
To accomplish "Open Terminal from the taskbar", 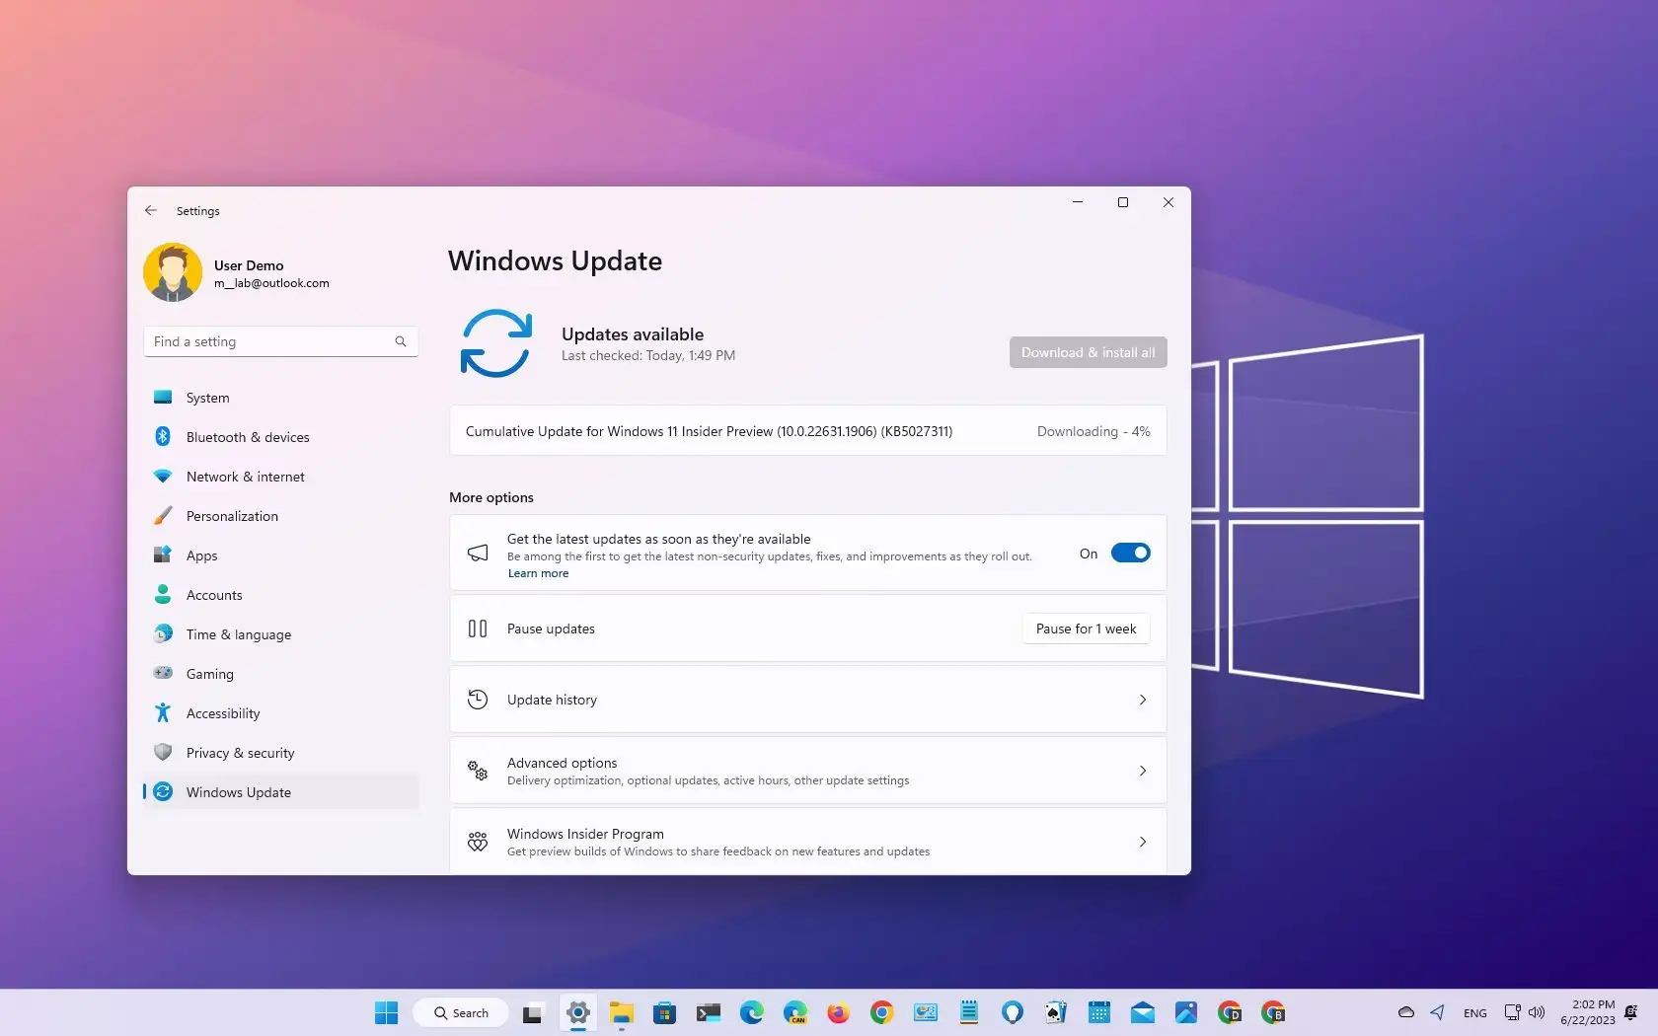I will [x=709, y=1012].
